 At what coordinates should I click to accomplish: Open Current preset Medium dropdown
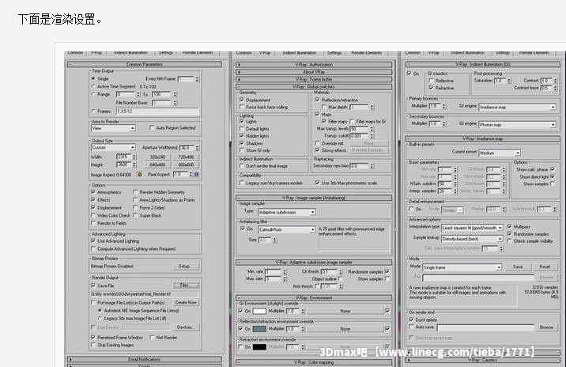500,153
